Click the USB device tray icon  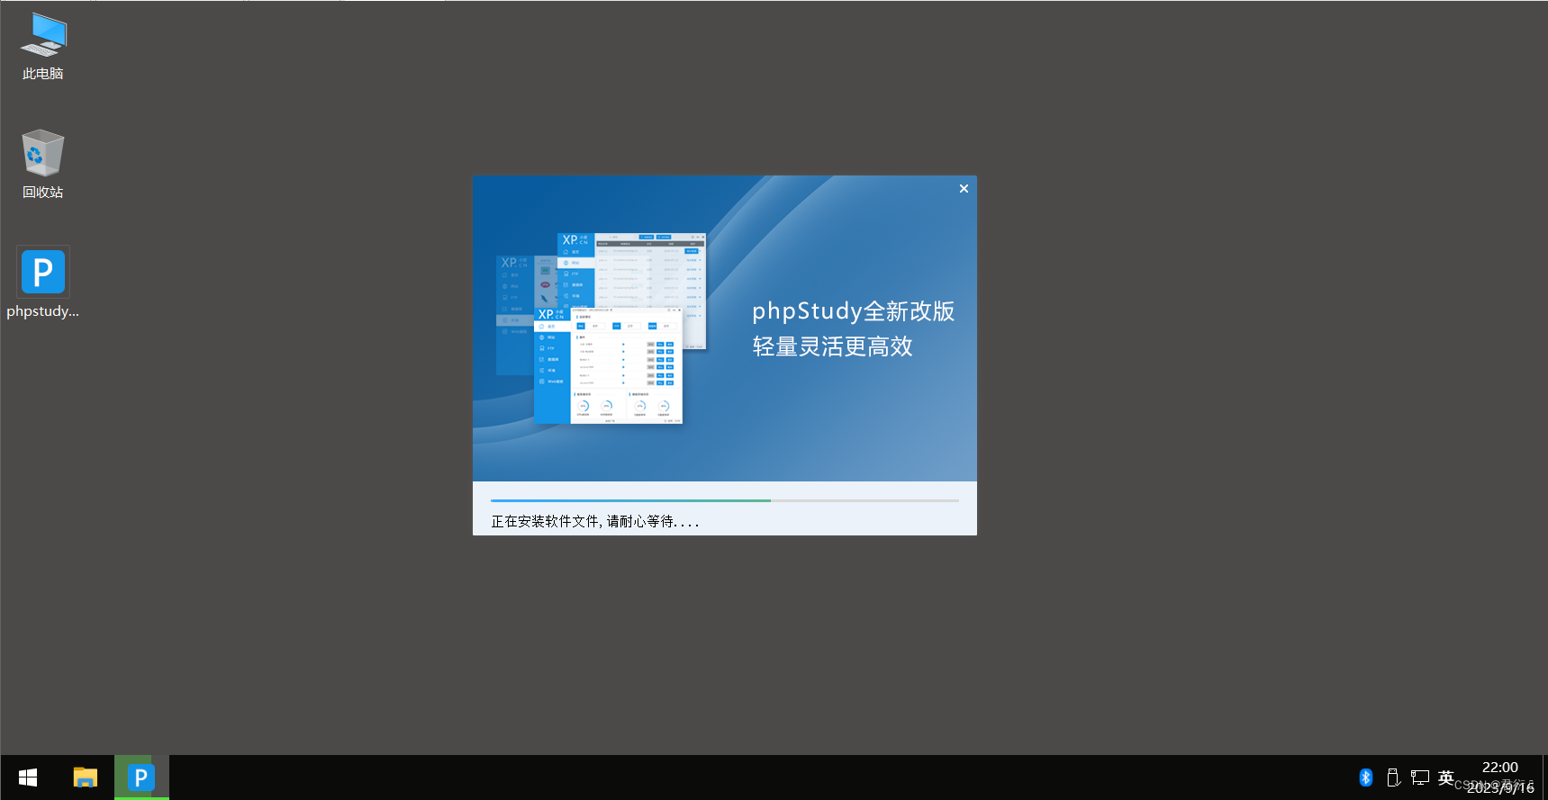1393,778
